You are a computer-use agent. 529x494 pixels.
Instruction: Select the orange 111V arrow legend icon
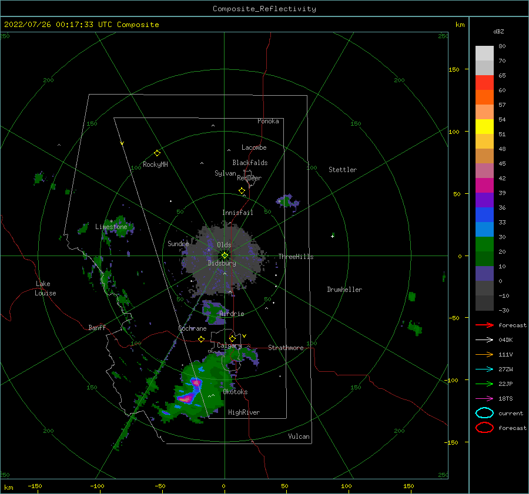tap(484, 354)
